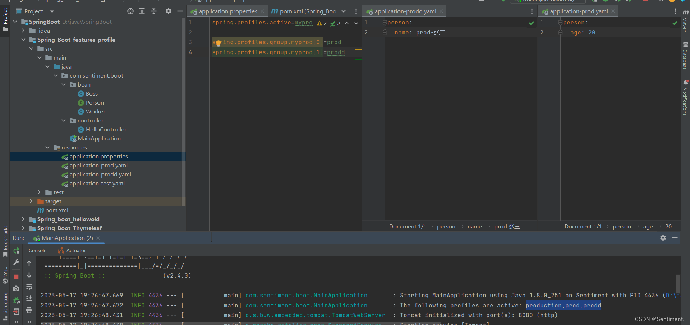The height and width of the screenshot is (325, 690).
Task: Rerun MainApplication with the green rerun icon
Action: [16, 251]
